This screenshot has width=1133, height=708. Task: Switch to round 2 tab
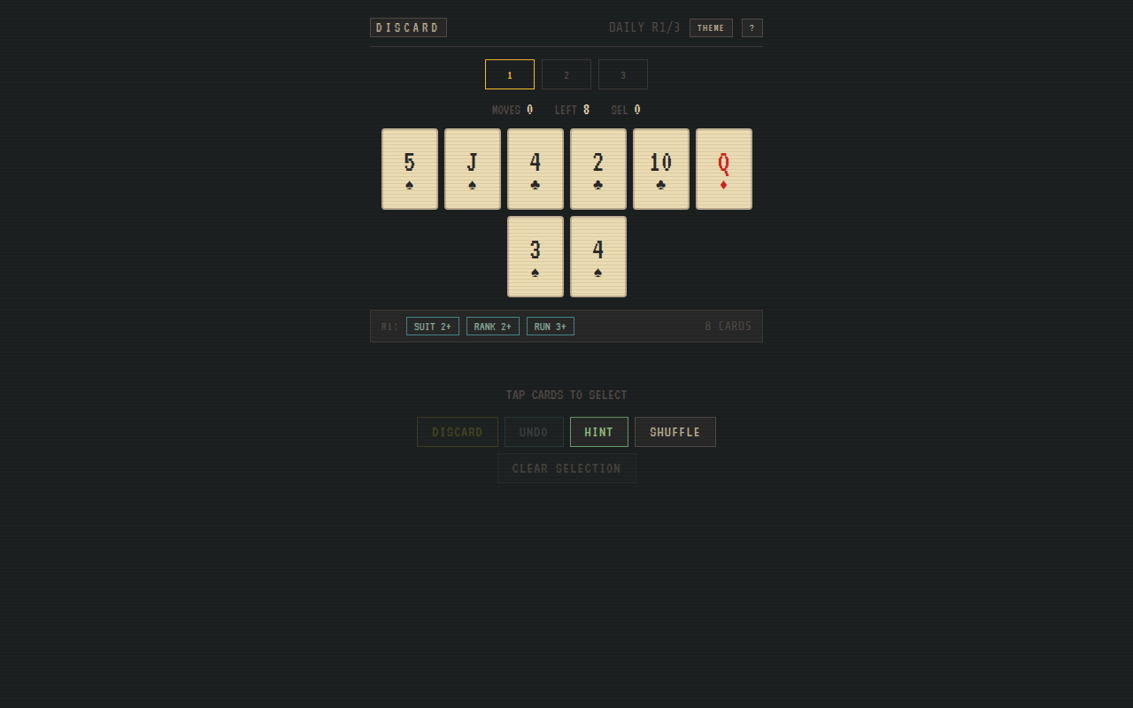click(x=566, y=74)
